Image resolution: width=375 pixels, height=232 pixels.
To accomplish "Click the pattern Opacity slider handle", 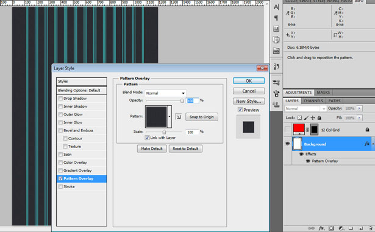I will tap(182, 101).
